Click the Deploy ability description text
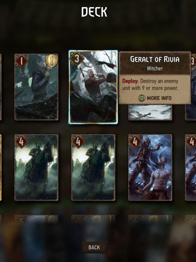Image resolution: width=196 pixels, height=262 pixels. coord(150,84)
